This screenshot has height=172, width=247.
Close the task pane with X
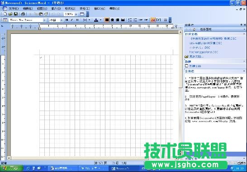point(245,25)
